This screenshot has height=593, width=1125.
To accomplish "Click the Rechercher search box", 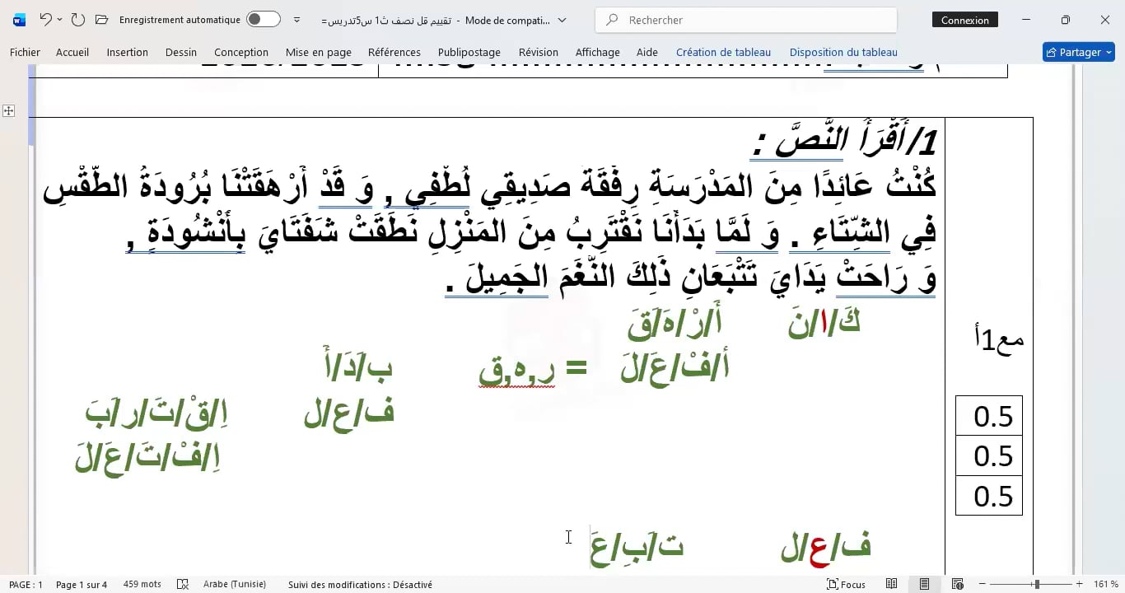I will 746,20.
